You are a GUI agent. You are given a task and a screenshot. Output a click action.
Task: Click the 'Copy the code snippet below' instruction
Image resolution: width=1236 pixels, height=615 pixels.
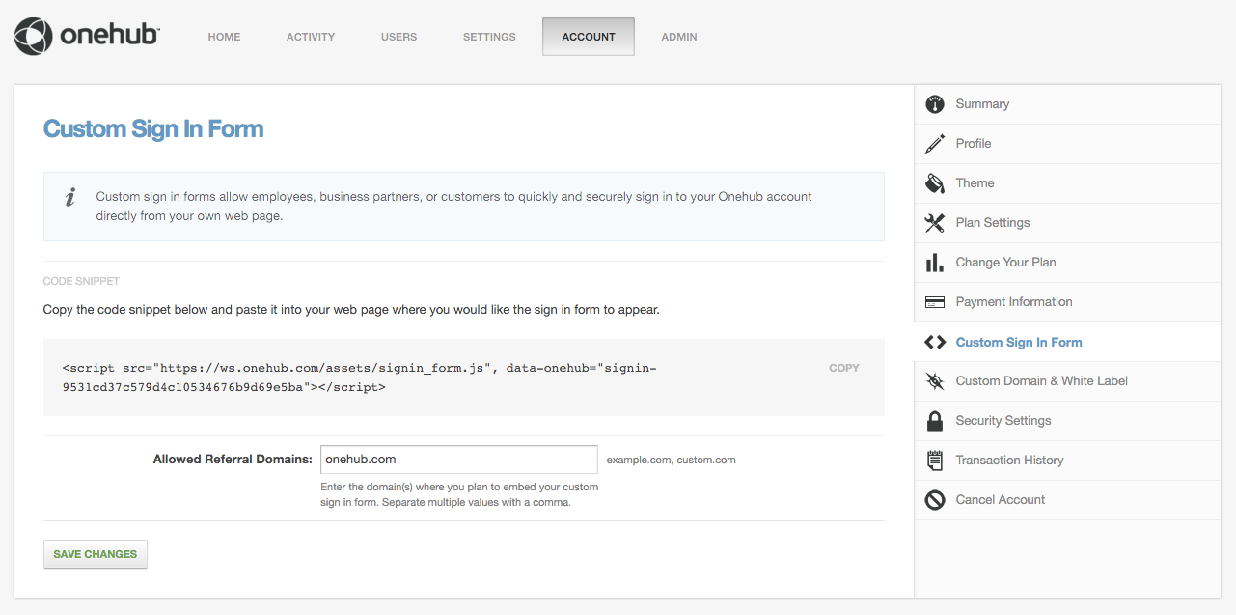(x=351, y=311)
